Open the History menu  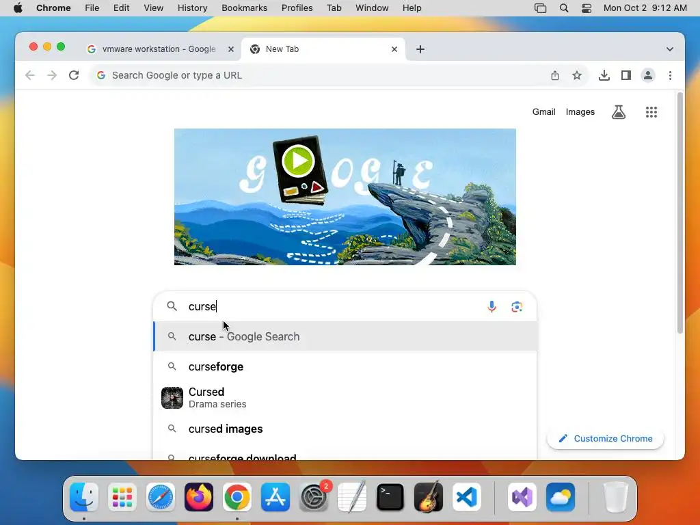(x=192, y=8)
